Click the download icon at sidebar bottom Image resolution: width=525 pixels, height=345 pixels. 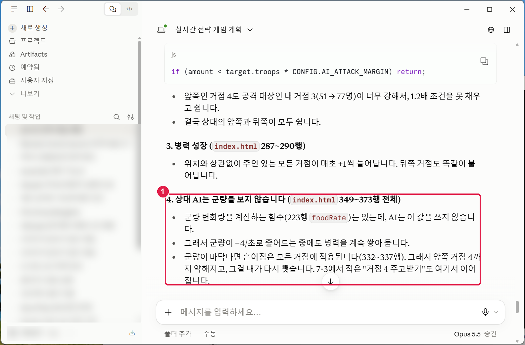pos(132,333)
